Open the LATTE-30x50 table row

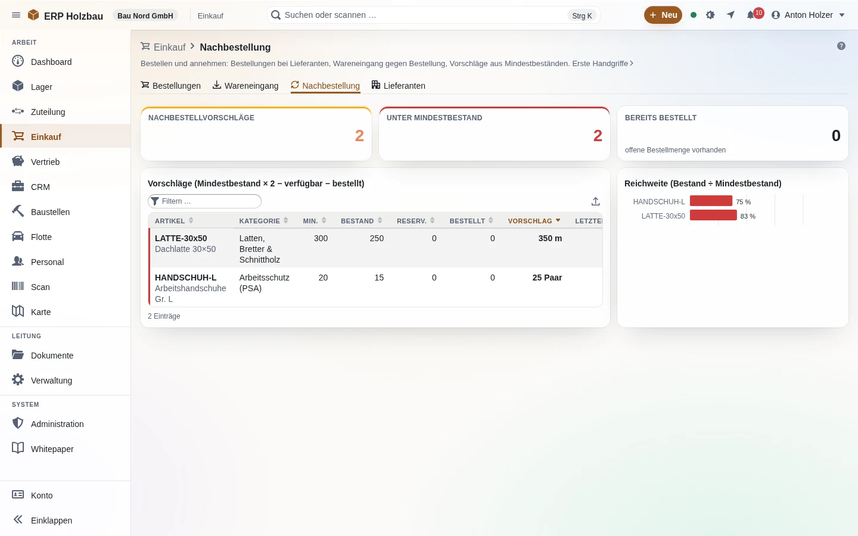click(375, 248)
